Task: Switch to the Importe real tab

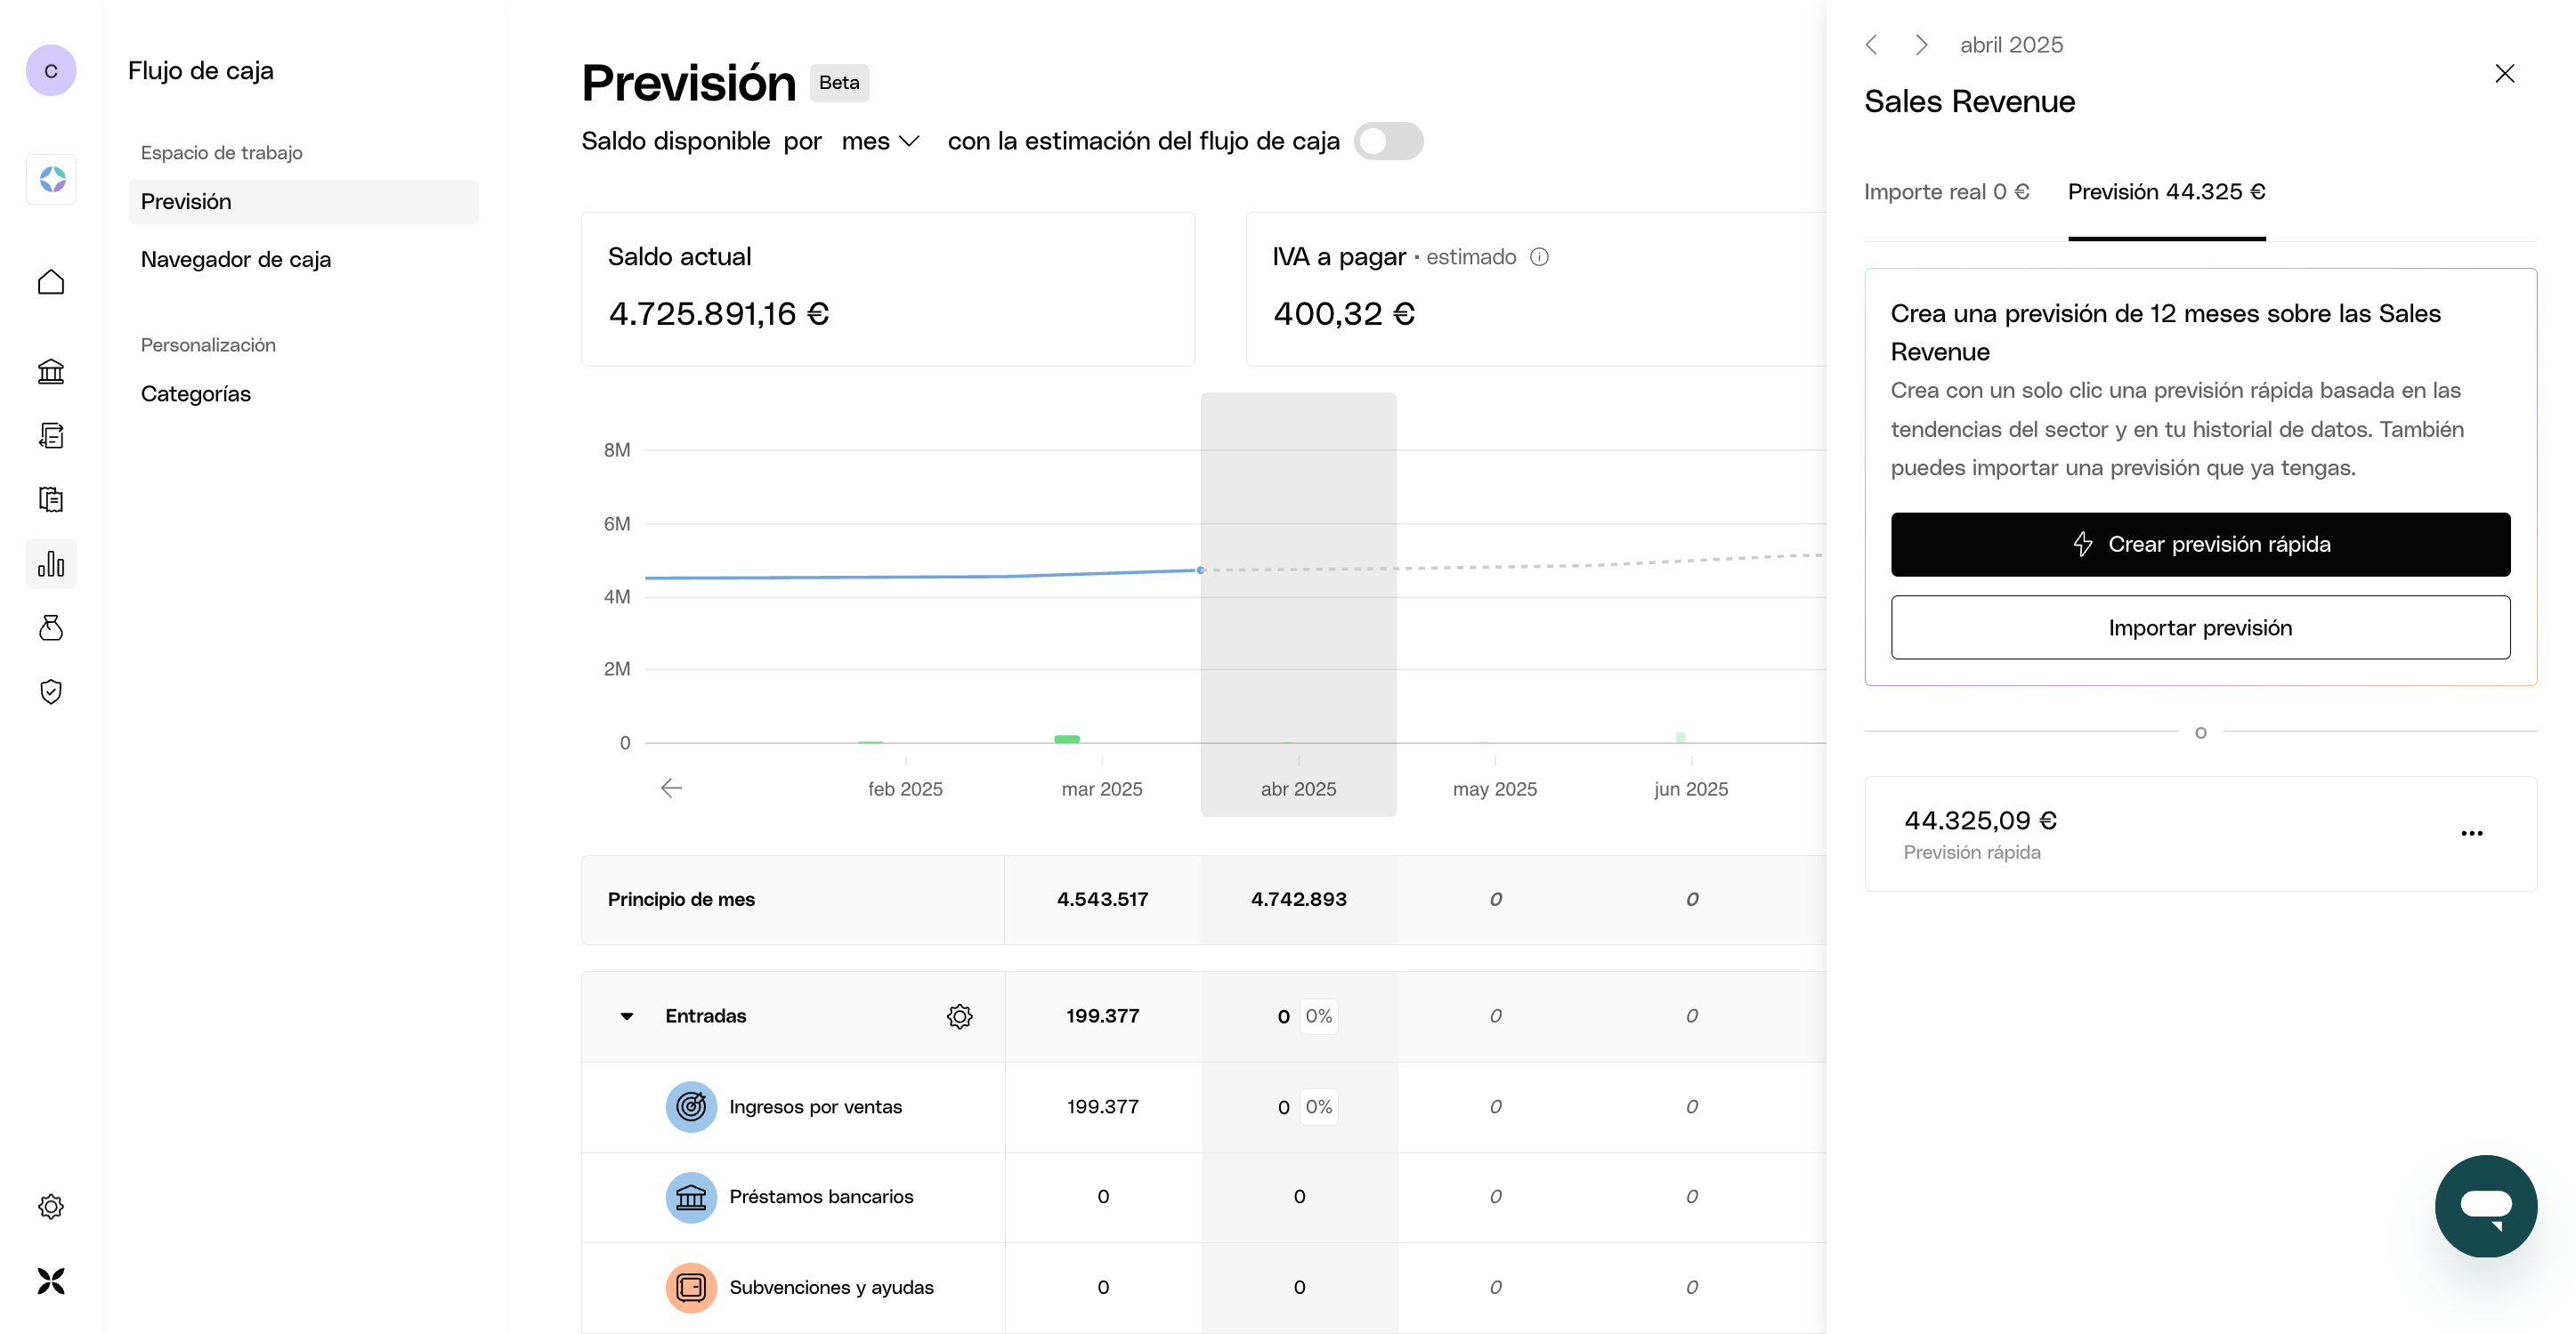Action: pos(1946,192)
